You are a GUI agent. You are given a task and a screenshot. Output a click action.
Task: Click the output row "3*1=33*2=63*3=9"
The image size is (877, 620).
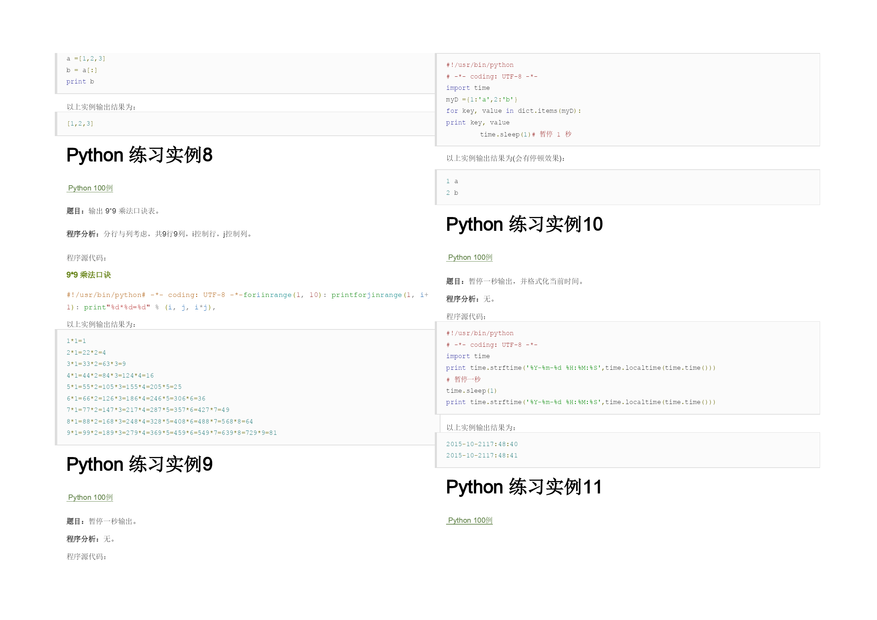point(96,364)
